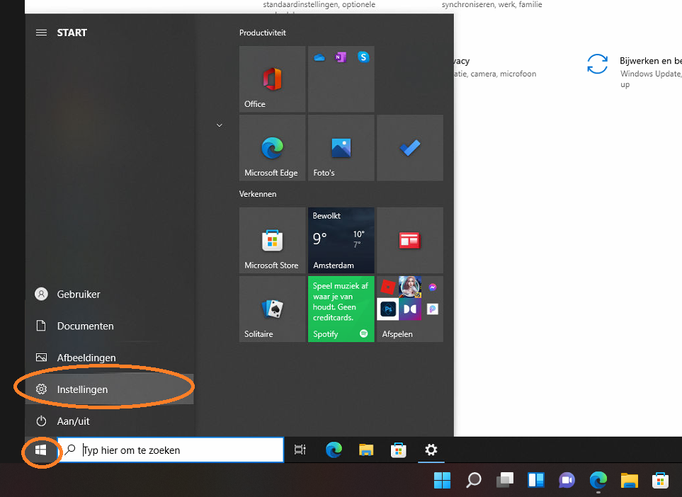Viewport: 682px width, 497px height.
Task: Click the chevron beside the Productiviteit tiles
Action: tap(219, 125)
